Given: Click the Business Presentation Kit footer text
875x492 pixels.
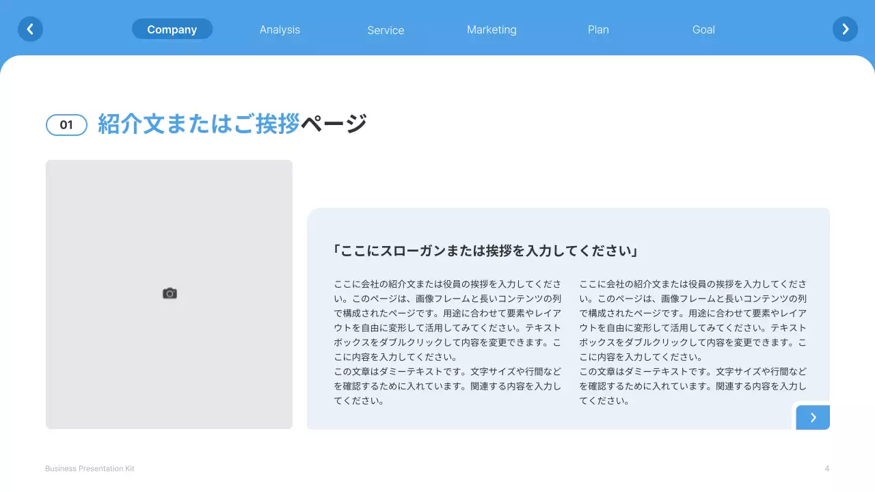Looking at the screenshot, I should pos(90,468).
